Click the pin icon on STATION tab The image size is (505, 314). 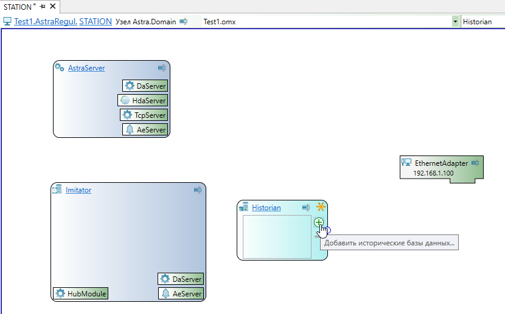(43, 7)
